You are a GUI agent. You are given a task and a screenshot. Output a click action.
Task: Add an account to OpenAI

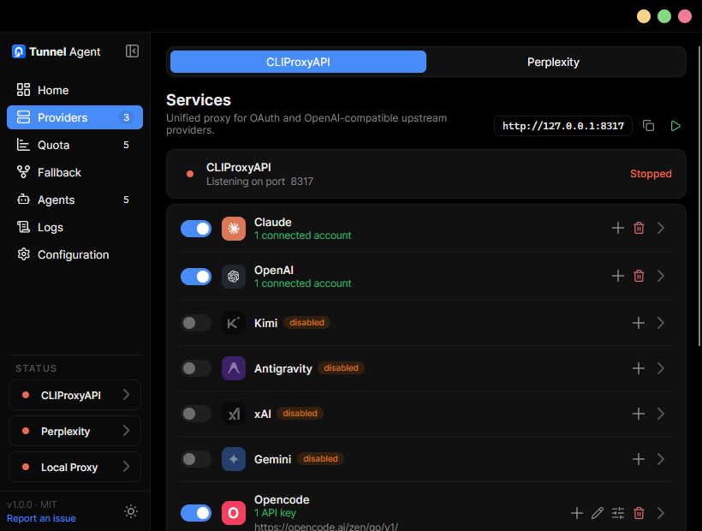618,276
